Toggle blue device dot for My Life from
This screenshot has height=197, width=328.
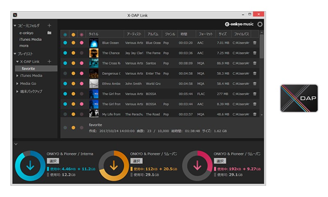click(65, 114)
